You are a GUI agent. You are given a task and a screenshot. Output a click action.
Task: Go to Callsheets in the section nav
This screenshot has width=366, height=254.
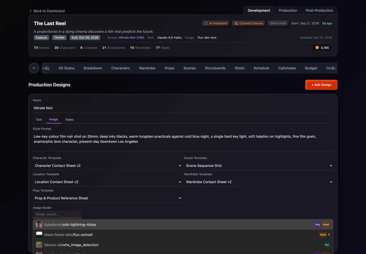(287, 68)
